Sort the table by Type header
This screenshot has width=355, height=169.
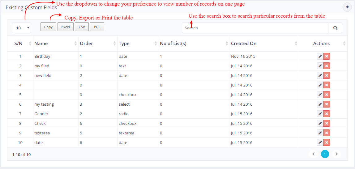pos(138,44)
